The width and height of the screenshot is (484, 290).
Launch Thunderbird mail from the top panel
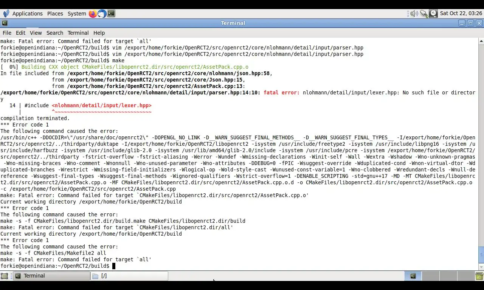102,14
